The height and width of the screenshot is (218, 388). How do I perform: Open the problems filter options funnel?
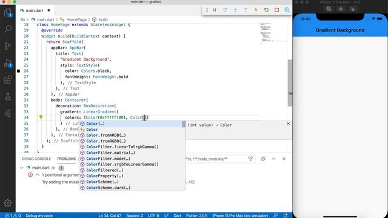250,159
